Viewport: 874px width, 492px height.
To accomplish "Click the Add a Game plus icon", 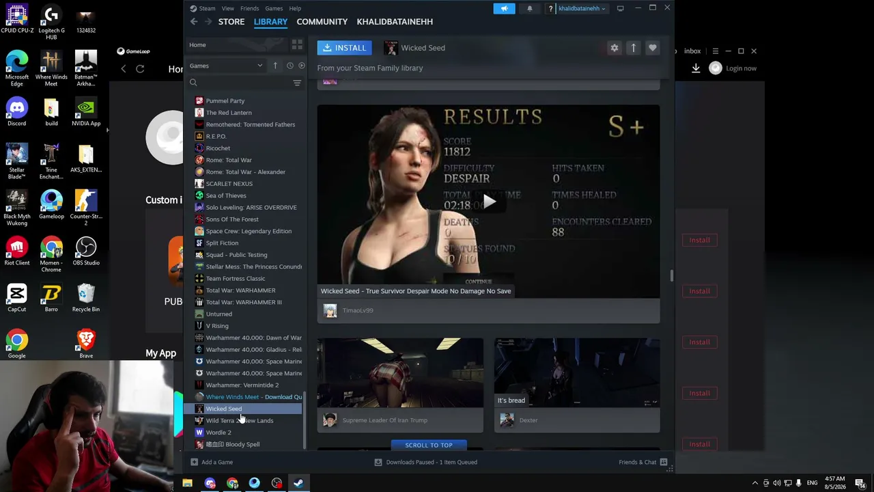I will point(194,462).
